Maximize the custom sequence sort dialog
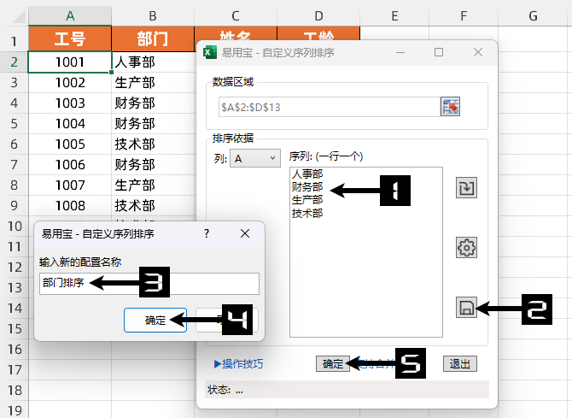The image size is (572, 418). [439, 52]
